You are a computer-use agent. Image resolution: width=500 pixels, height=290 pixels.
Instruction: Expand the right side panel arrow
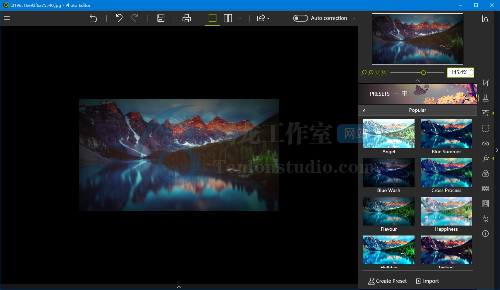(x=497, y=150)
